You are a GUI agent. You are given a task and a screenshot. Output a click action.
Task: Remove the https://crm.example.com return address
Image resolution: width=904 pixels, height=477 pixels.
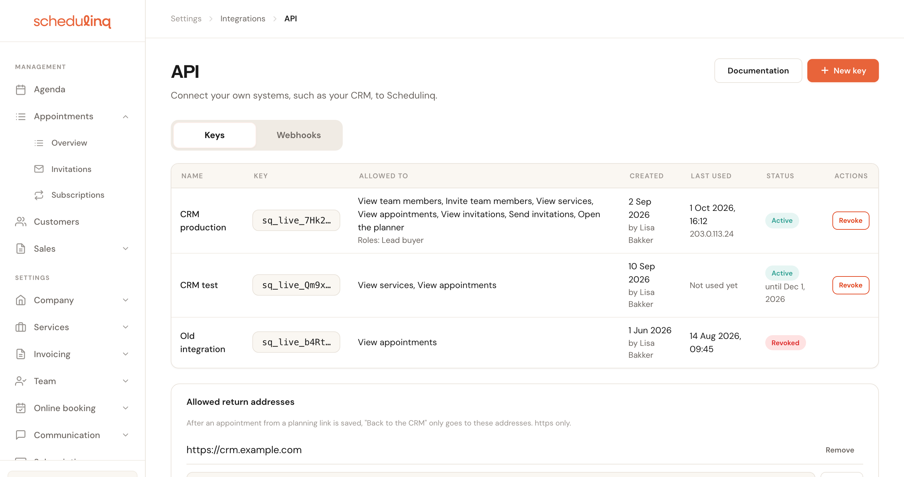tap(840, 450)
